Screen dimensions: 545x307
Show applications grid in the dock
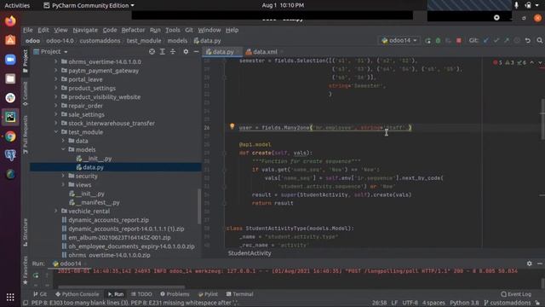pos(10,297)
